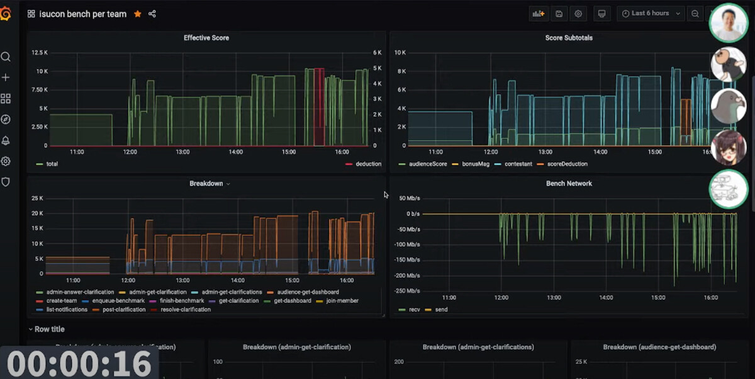755x379 pixels.
Task: Click admin-answer-clarification legend label
Action: 81,292
